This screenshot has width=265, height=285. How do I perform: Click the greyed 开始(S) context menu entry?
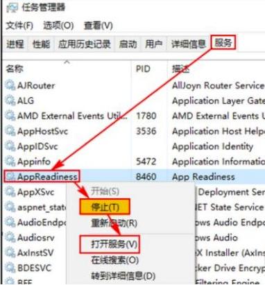click(105, 191)
